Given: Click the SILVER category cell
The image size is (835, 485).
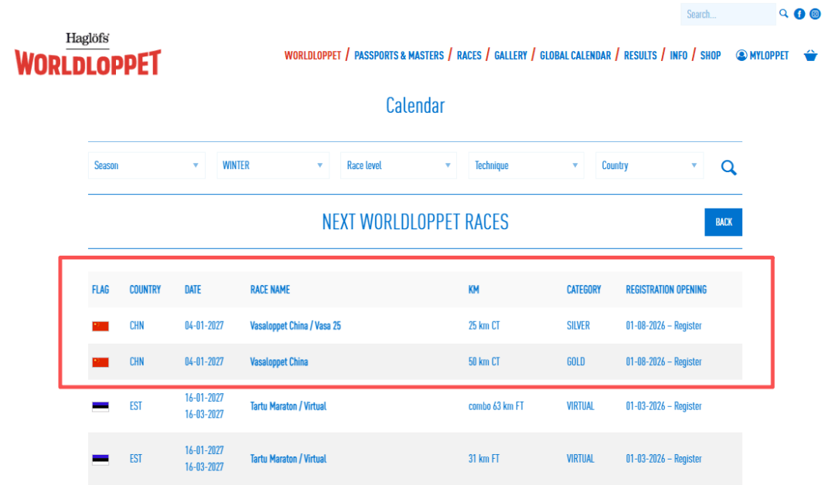Looking at the screenshot, I should pyautogui.click(x=578, y=325).
